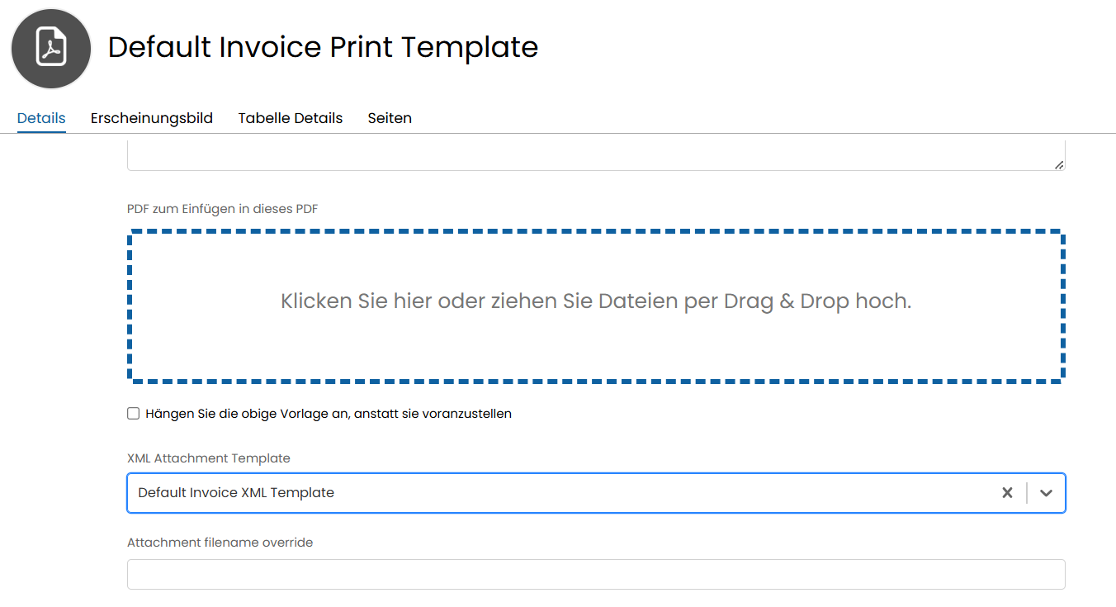Click the 'Attachment filename override' label
Screen dimensions: 1116x607
tap(220, 543)
